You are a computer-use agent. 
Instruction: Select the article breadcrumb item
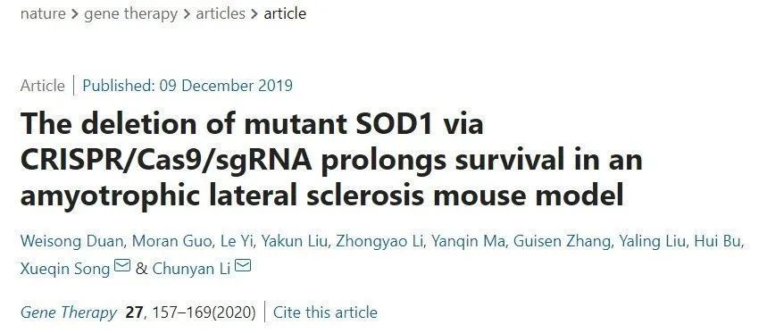click(x=285, y=13)
